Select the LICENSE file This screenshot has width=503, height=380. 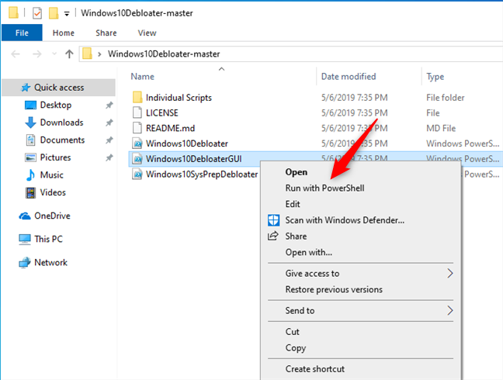pyautogui.click(x=162, y=112)
